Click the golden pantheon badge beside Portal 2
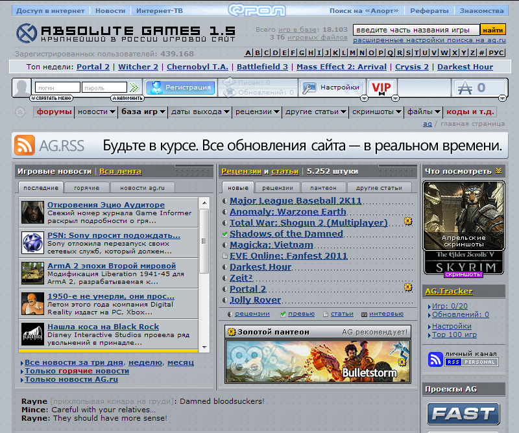 408,287
